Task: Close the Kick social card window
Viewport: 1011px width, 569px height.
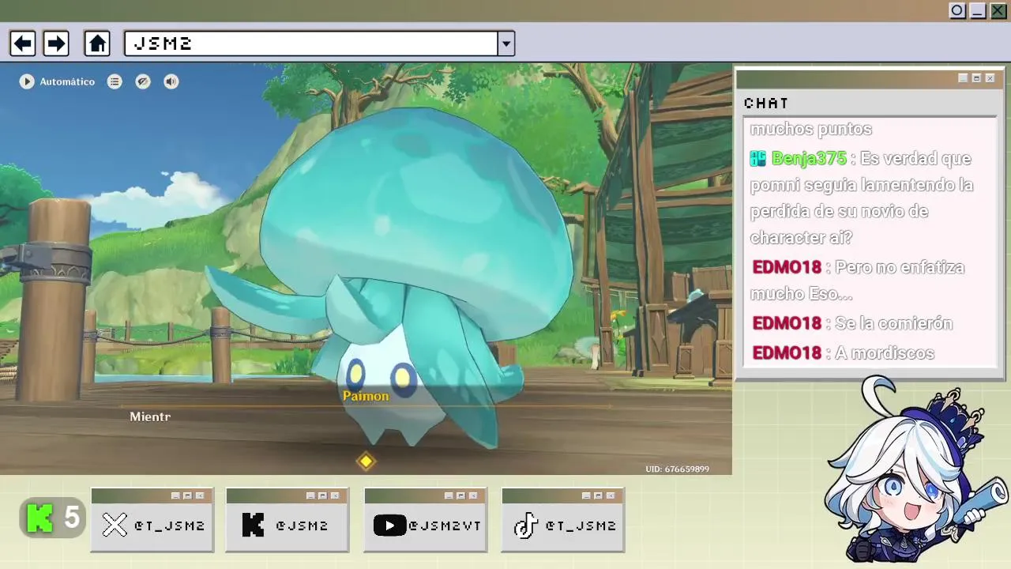Action: (x=335, y=496)
